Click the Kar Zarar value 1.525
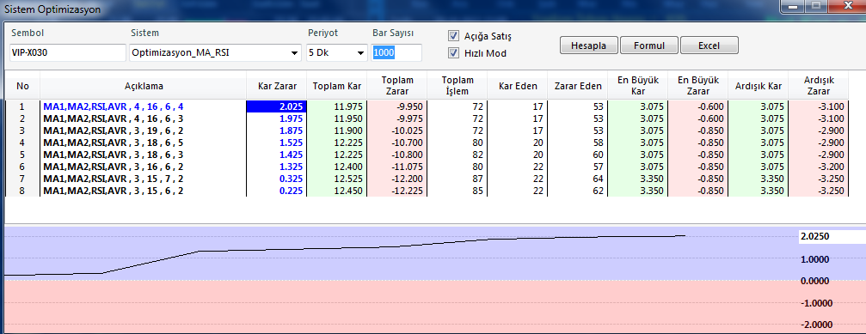The width and height of the screenshot is (866, 334). tap(276, 143)
